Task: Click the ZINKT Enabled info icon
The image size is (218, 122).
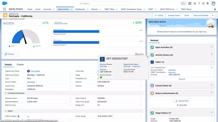Action: tap(18, 116)
